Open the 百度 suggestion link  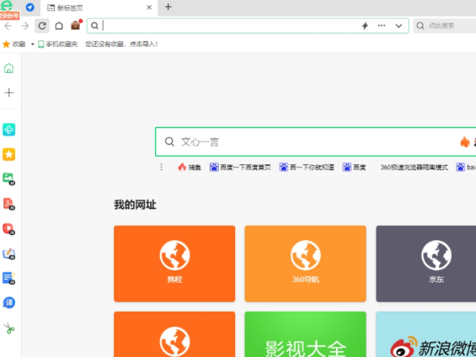pos(354,167)
